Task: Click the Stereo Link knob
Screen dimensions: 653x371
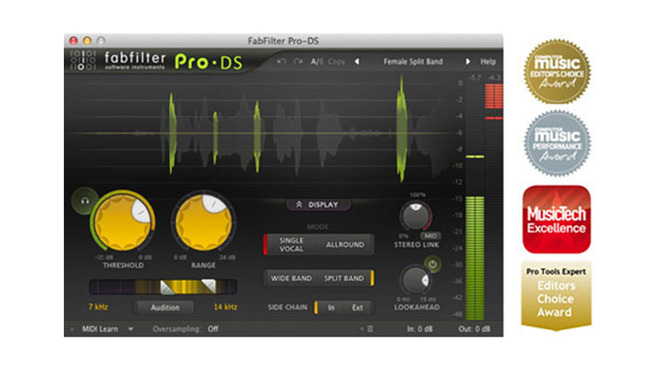Action: point(416,216)
